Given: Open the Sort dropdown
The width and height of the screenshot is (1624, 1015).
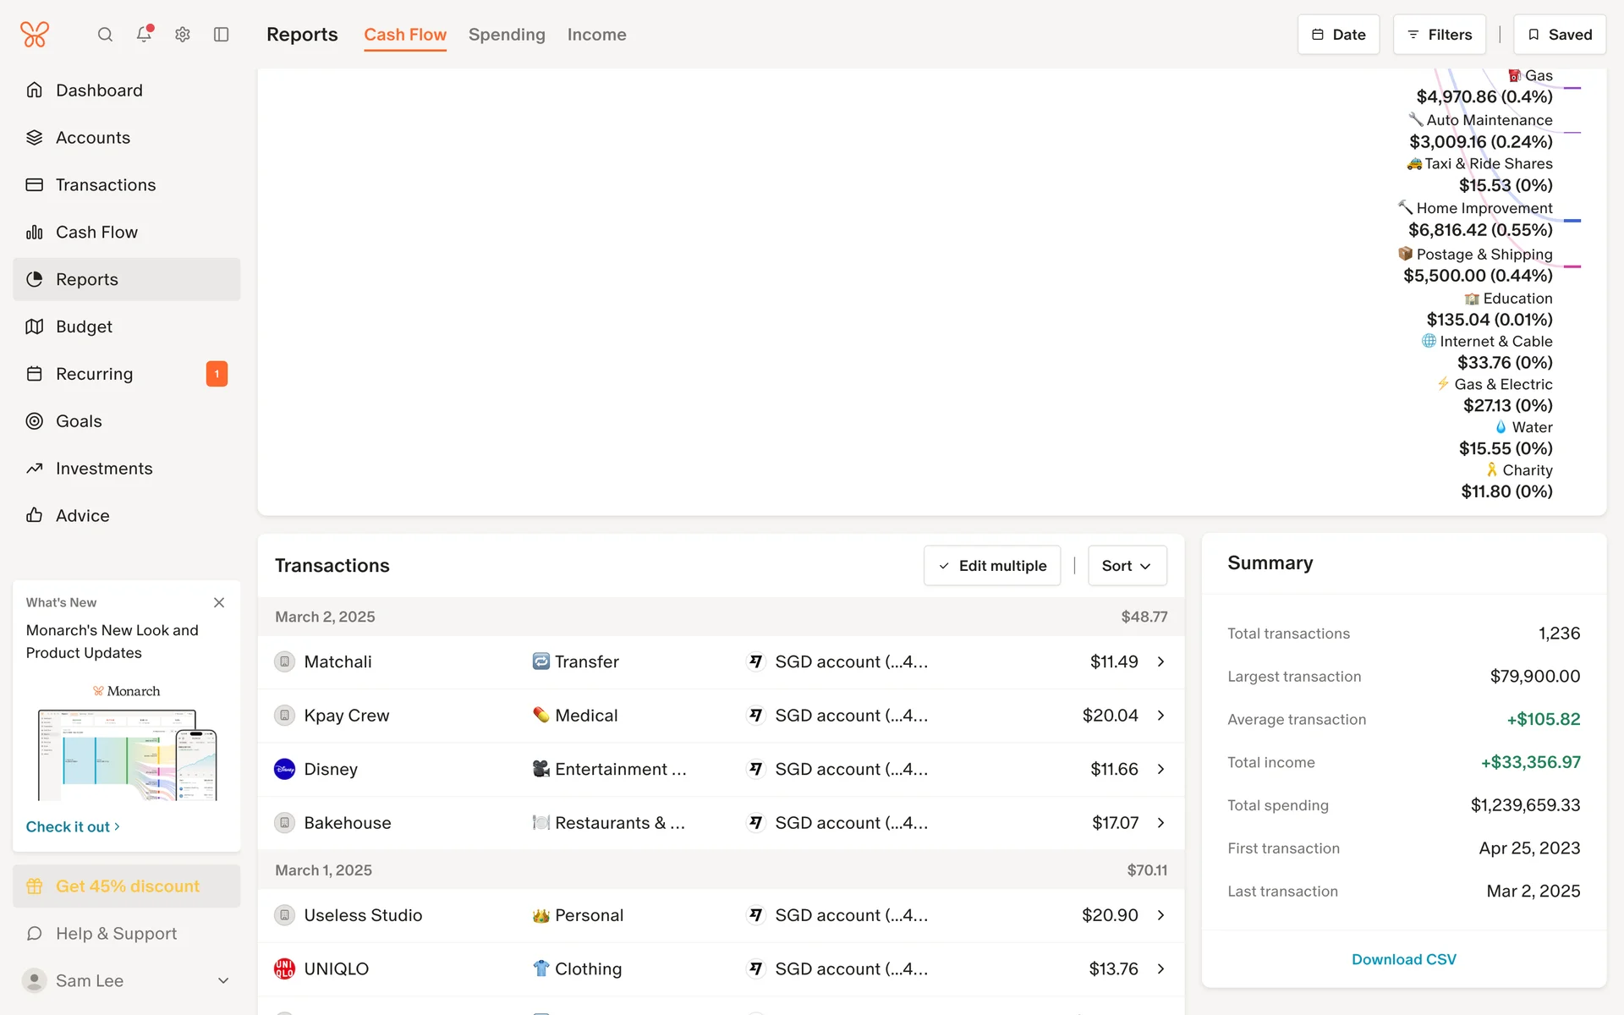Looking at the screenshot, I should (1127, 566).
